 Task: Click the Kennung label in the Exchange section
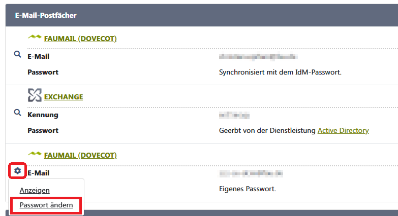click(x=43, y=115)
